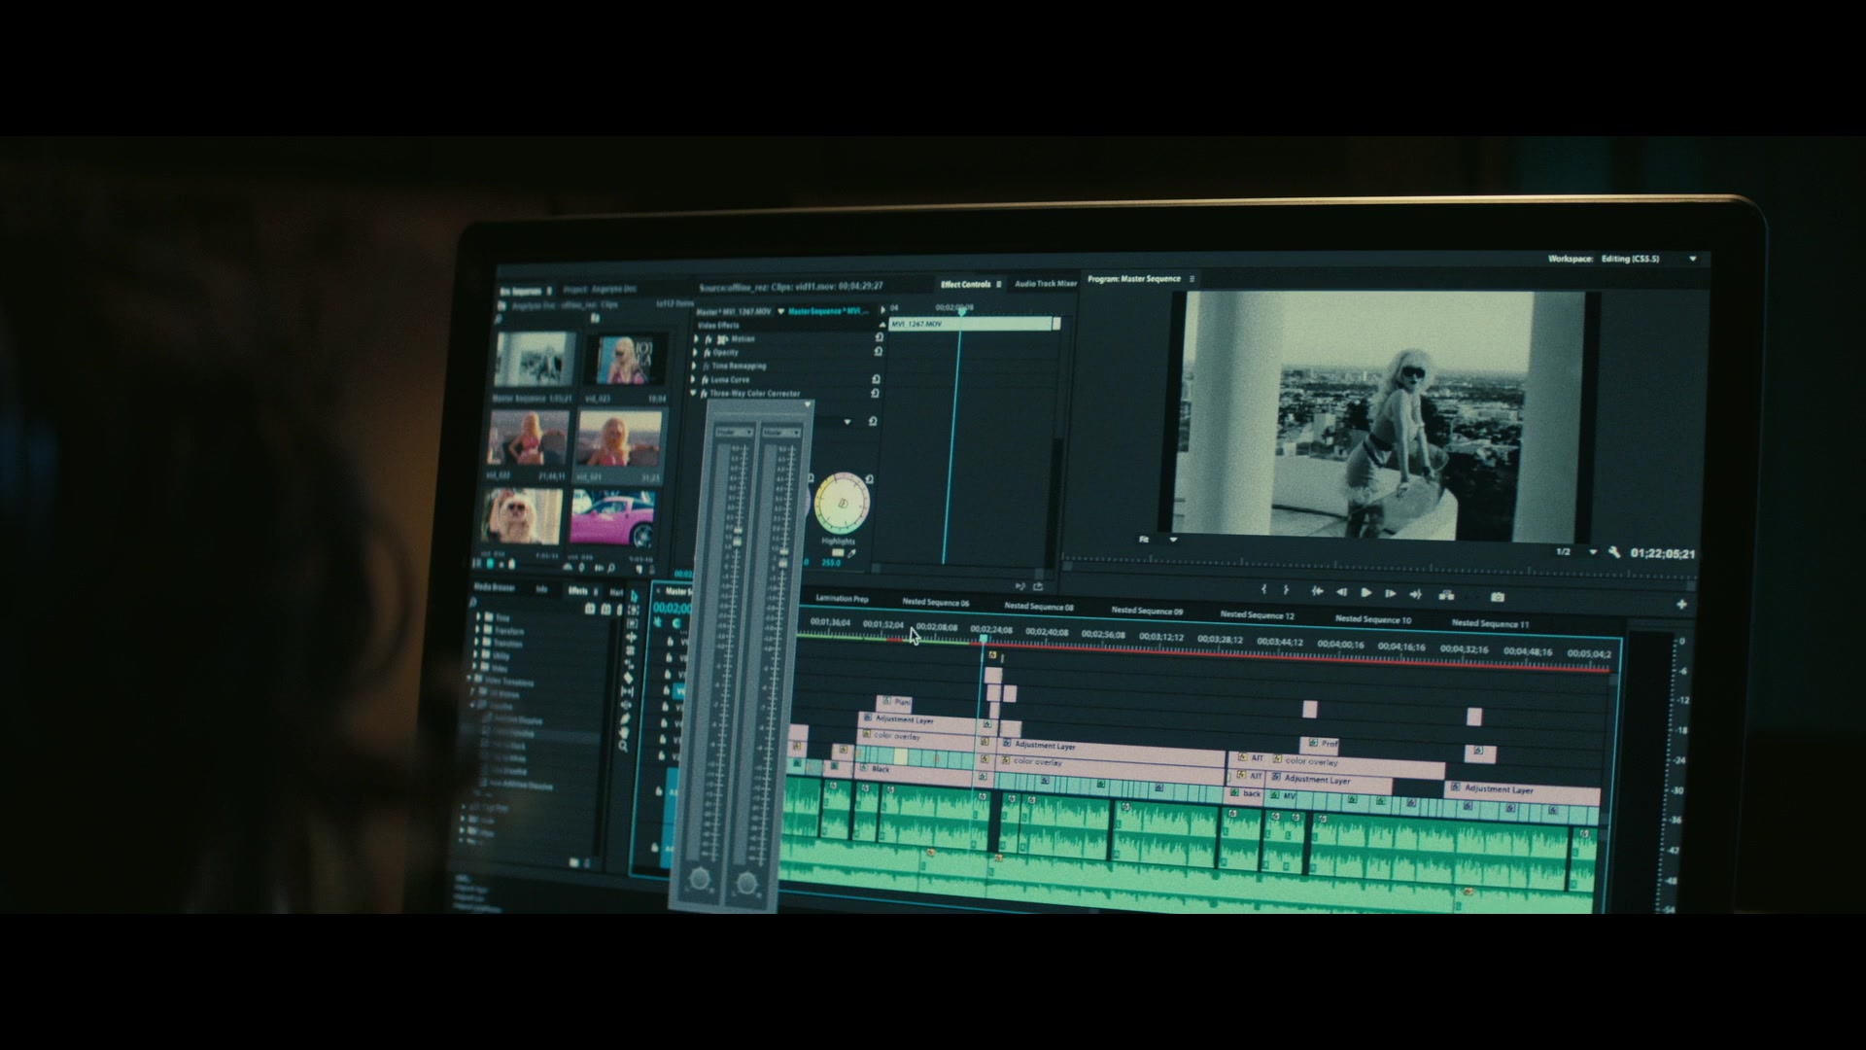The width and height of the screenshot is (1866, 1050).
Task: Click the export icon below Effect Controls
Action: pyautogui.click(x=1038, y=586)
